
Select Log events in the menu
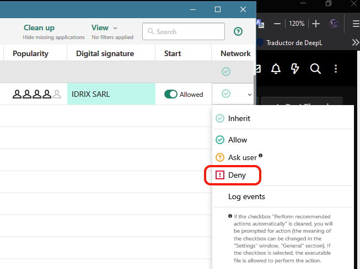click(246, 196)
